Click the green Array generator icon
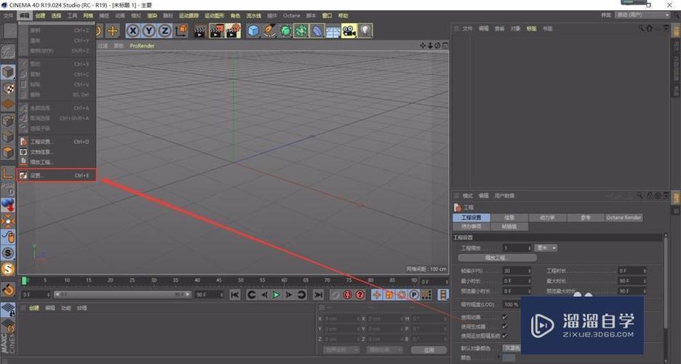681x364 pixels. [x=301, y=31]
